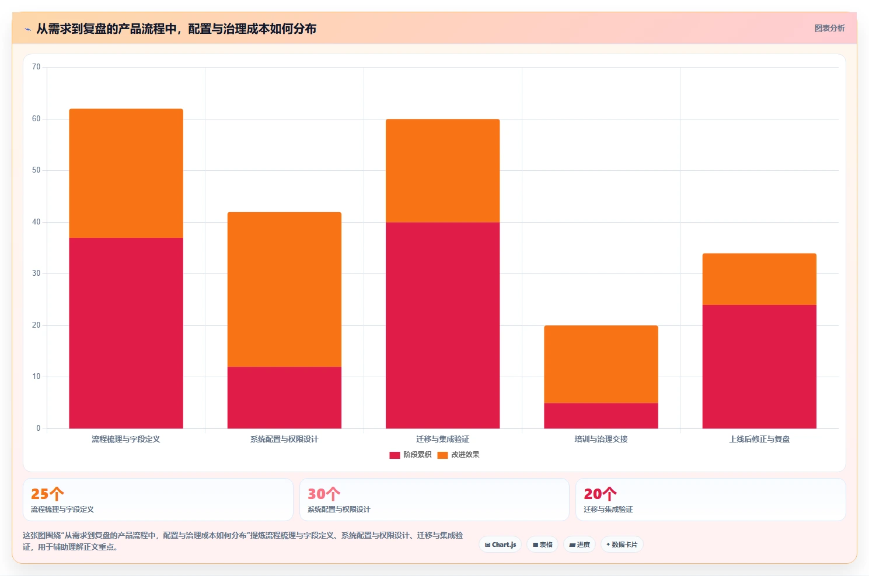Click the 进度 tag chip
869x576 pixels.
click(x=580, y=545)
